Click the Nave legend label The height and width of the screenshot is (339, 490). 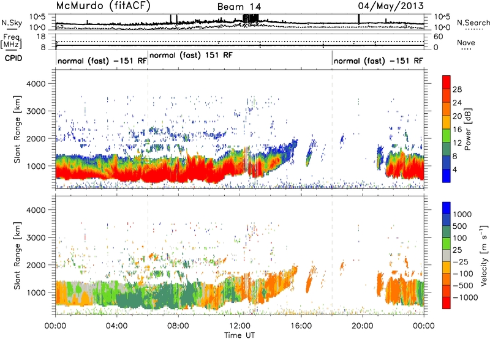click(x=466, y=43)
